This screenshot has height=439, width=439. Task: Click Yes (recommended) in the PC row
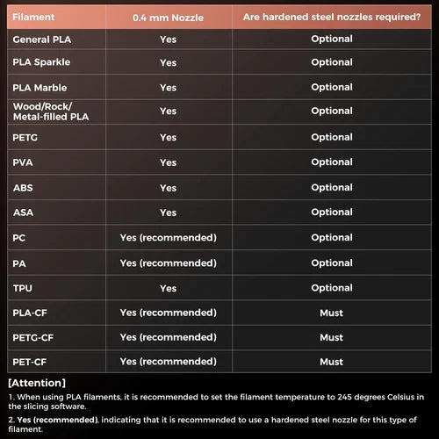tap(169, 238)
